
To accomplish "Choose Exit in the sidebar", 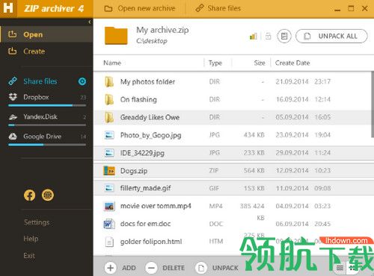I will click(29, 256).
